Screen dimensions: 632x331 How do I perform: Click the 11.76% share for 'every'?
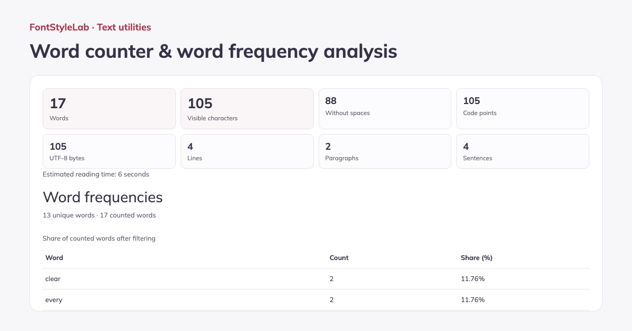tap(473, 300)
